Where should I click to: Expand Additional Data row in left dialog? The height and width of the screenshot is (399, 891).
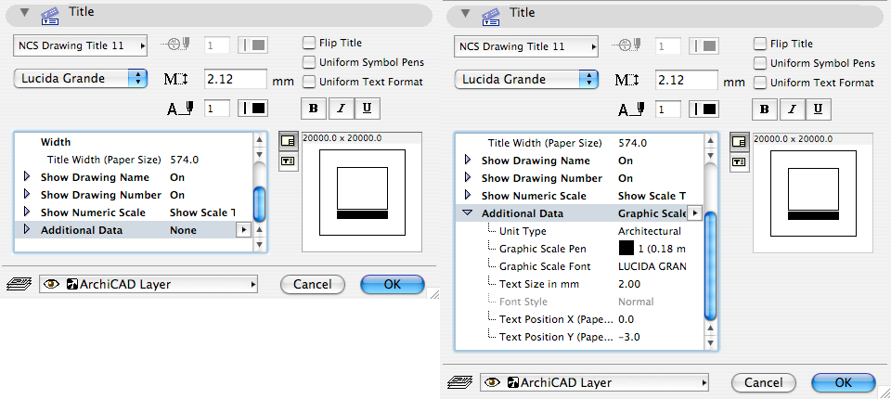tap(26, 229)
